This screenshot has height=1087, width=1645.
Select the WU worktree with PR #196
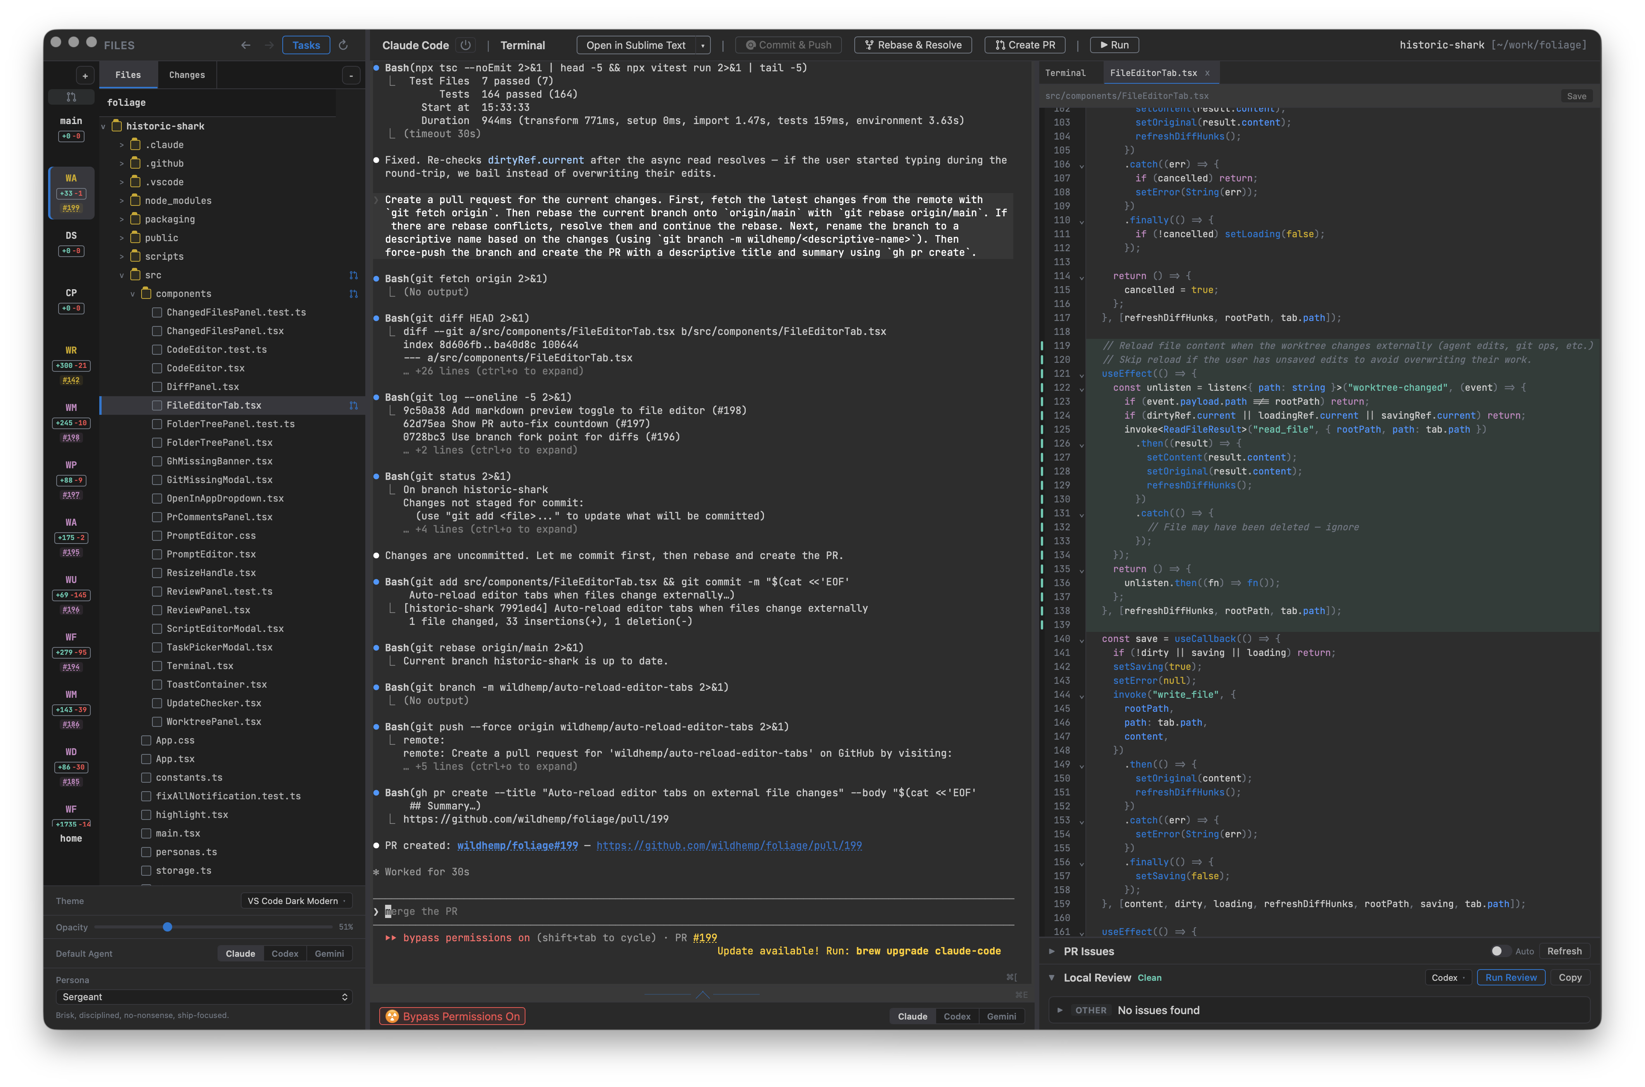click(71, 594)
